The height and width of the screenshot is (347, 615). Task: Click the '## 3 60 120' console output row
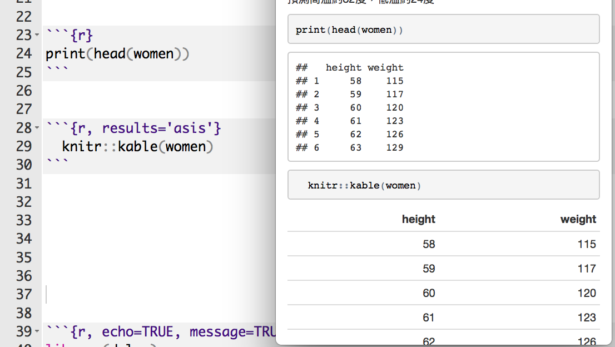tap(349, 107)
